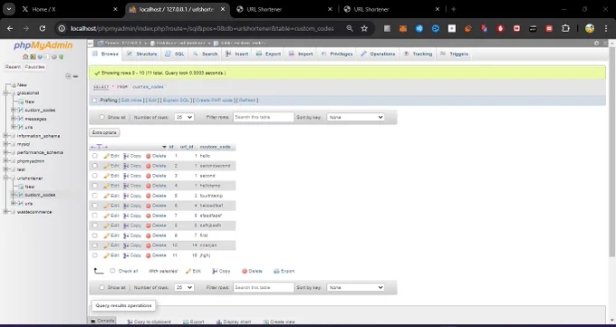
Task: Click the phpMyAdmin logo
Action: tap(43, 45)
